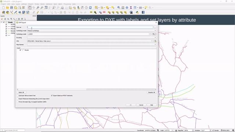The width and height of the screenshot is (235, 132).
Task: Toggle the Render checkbox in status bar
Action: [213, 131]
